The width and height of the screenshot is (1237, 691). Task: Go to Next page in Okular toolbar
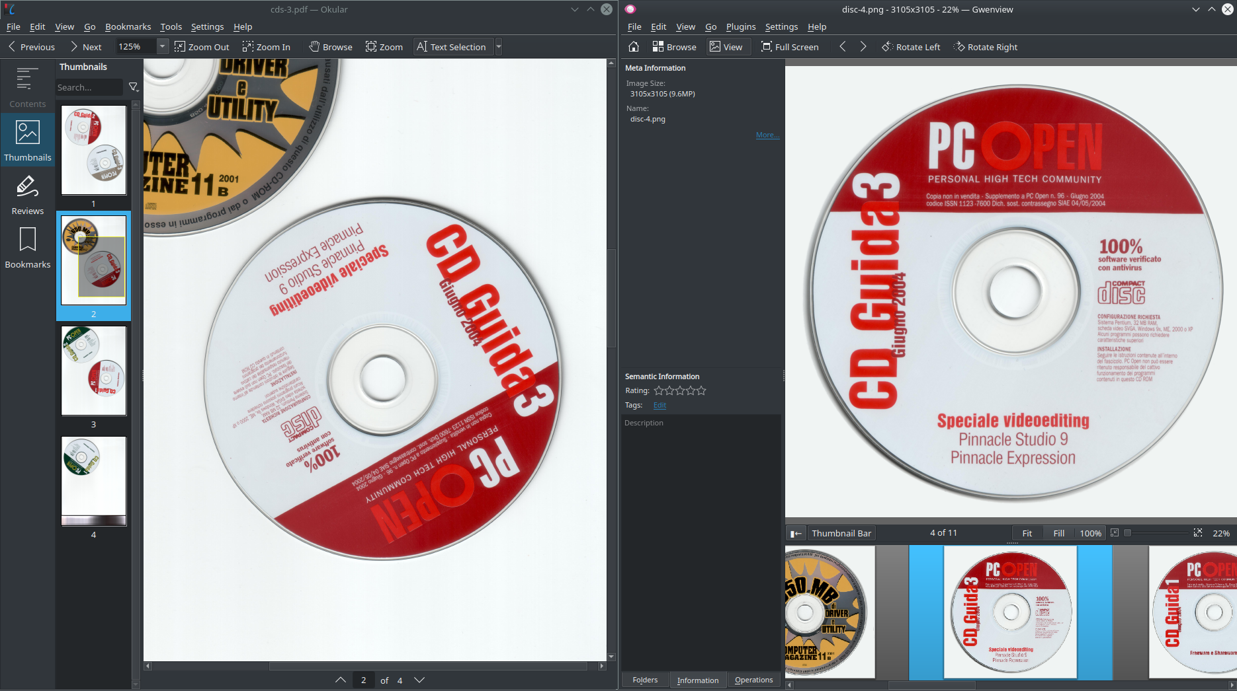86,47
